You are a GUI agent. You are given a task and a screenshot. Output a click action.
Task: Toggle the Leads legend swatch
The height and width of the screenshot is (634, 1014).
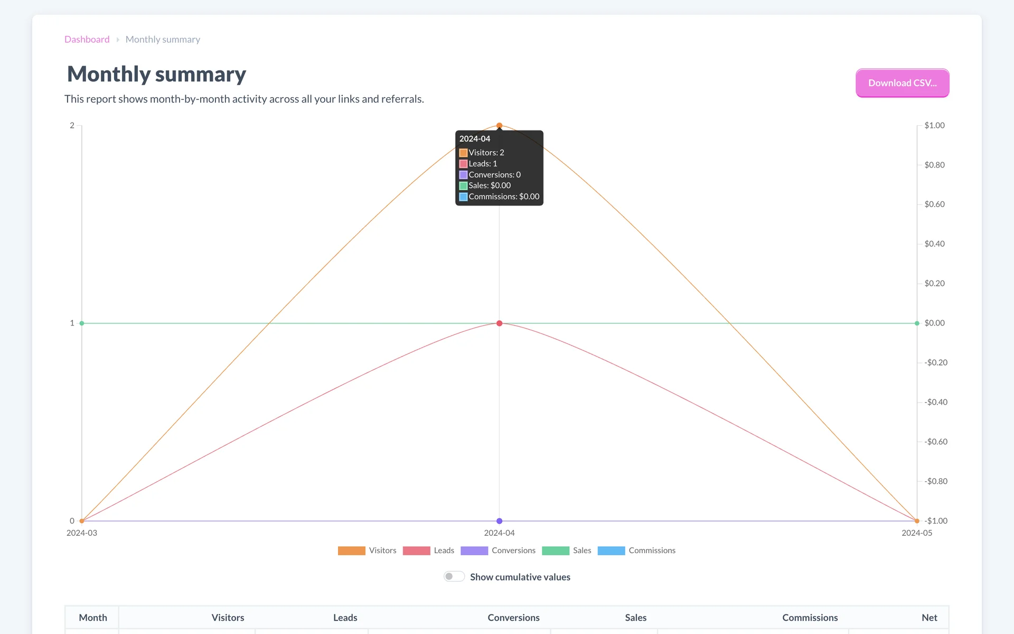click(x=416, y=551)
